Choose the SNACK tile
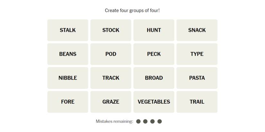 [197, 30]
